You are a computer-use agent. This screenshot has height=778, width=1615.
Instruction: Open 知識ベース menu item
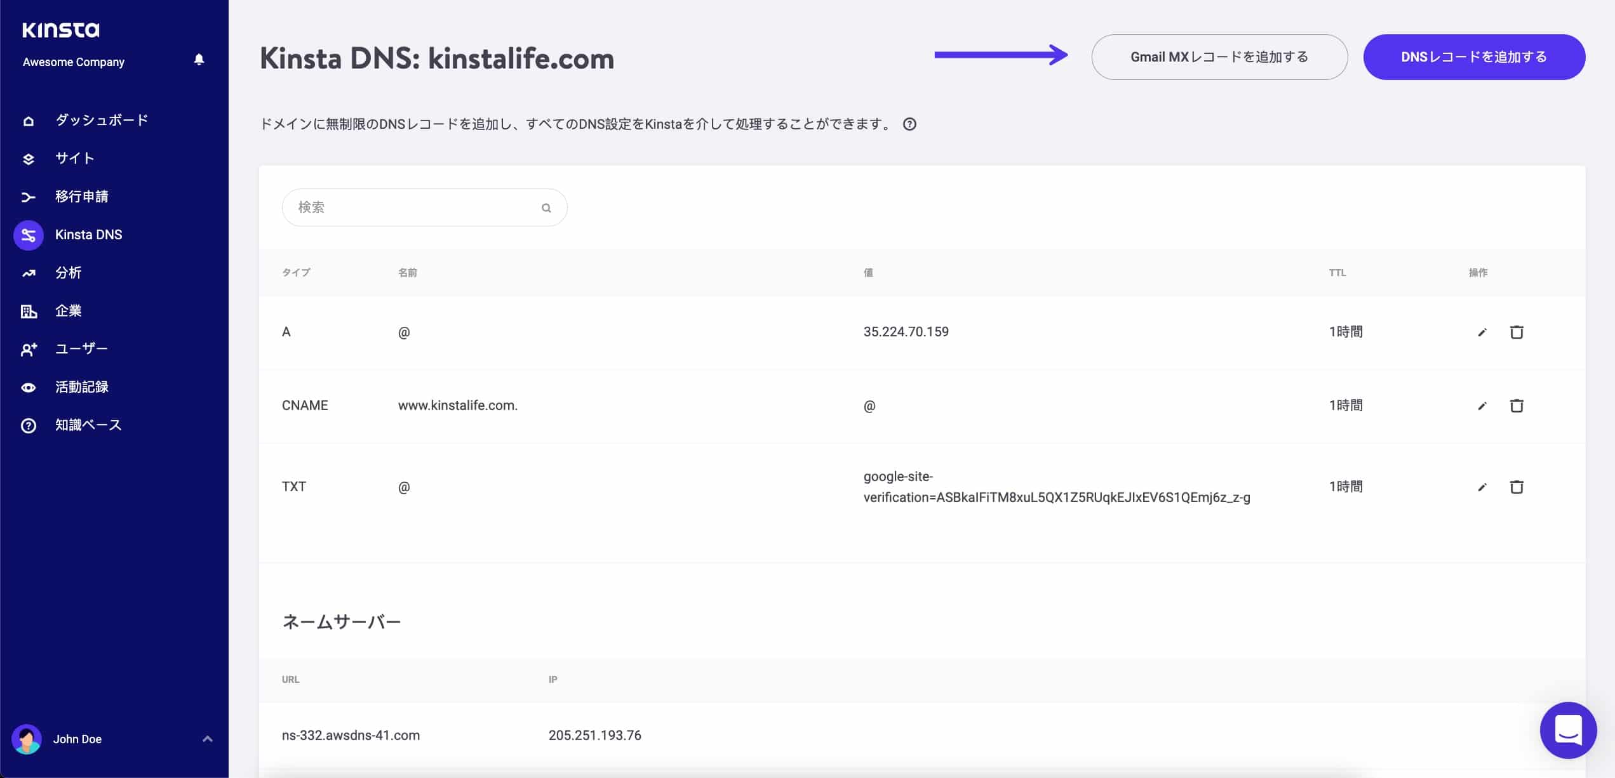point(88,425)
